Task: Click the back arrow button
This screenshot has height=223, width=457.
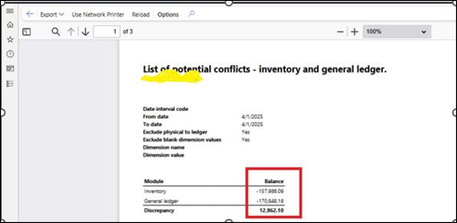Action: coord(30,14)
